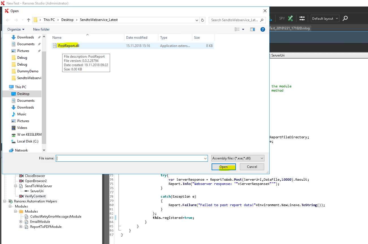368x244 pixels.
Task: Select the VerifyContent recording module
Action: coord(35,196)
